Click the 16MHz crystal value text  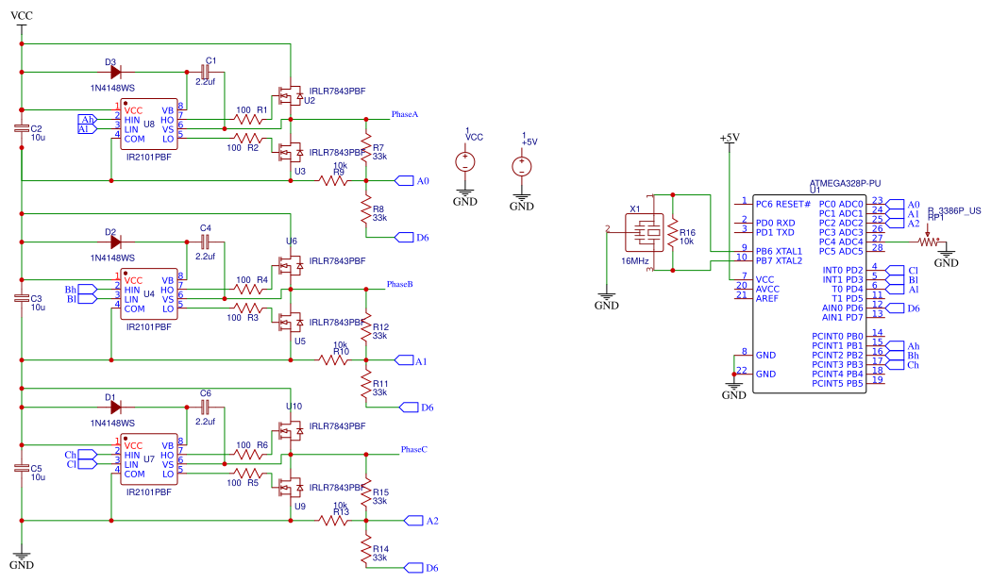point(634,261)
